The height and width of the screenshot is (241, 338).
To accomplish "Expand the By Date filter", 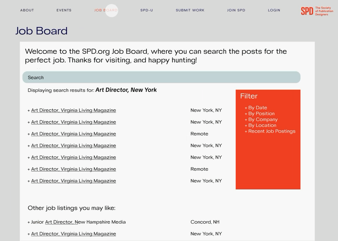I will tap(256, 108).
